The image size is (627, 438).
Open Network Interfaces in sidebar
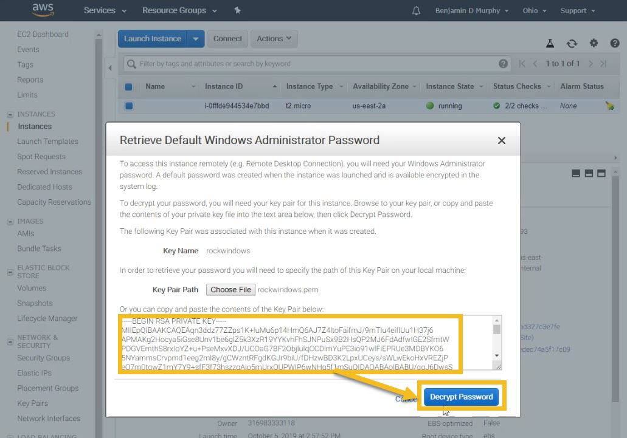coord(49,419)
